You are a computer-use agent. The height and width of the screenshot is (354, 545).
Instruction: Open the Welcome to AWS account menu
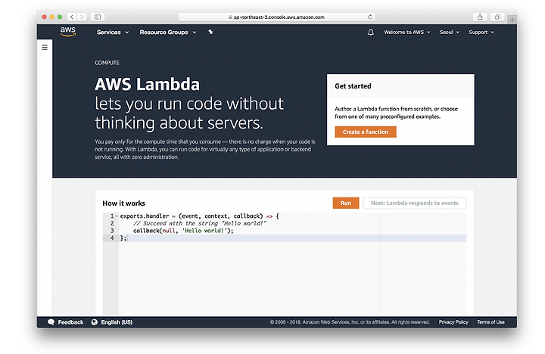[x=407, y=33]
